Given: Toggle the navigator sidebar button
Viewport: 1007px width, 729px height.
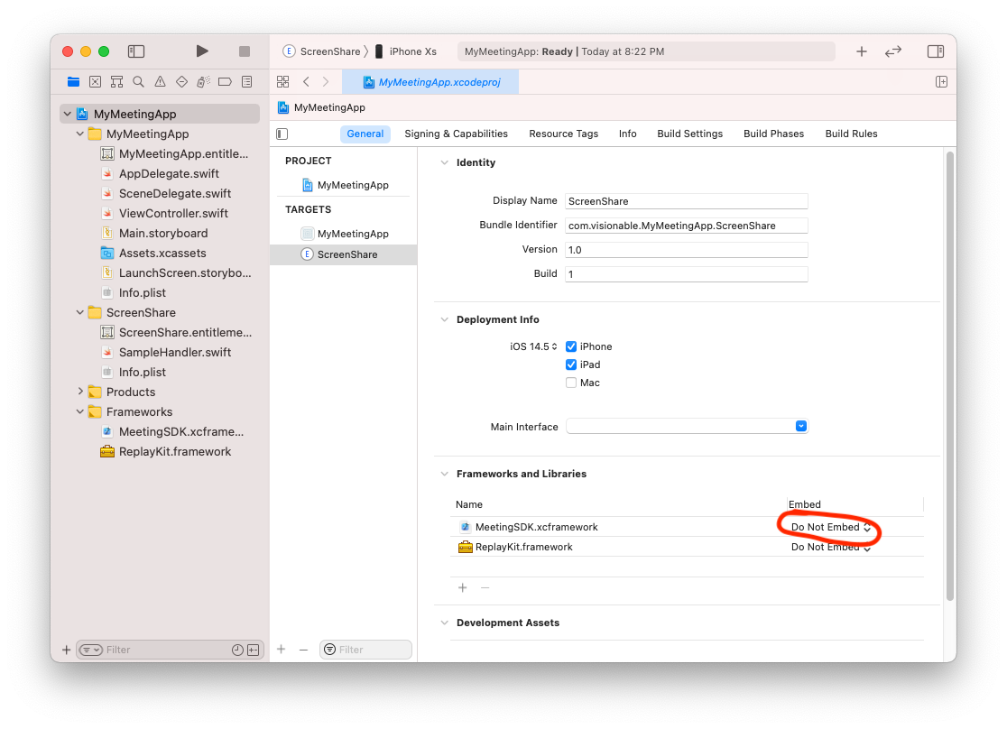Looking at the screenshot, I should (x=136, y=51).
